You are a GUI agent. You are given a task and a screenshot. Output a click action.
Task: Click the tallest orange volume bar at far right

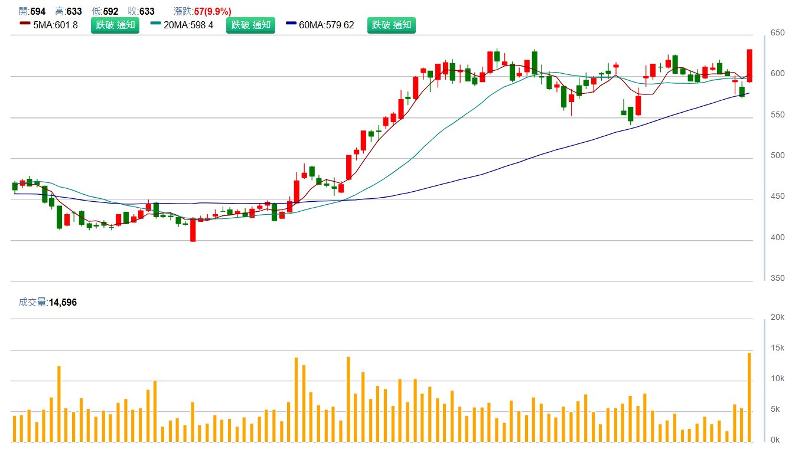click(749, 397)
